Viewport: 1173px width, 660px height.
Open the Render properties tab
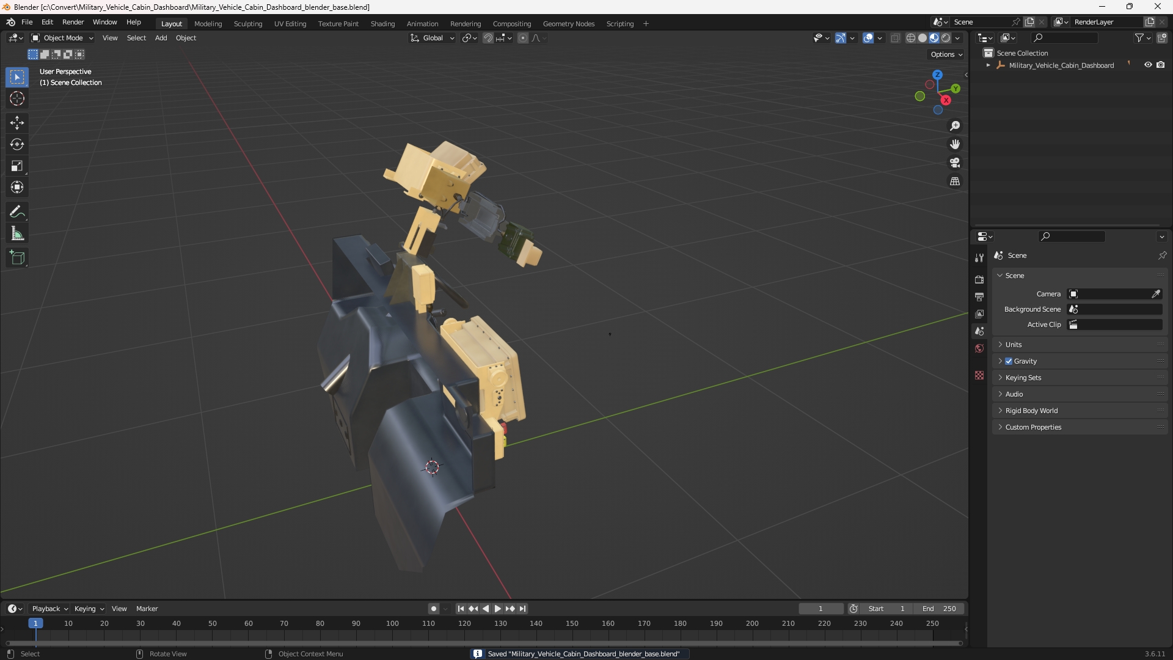pos(979,279)
